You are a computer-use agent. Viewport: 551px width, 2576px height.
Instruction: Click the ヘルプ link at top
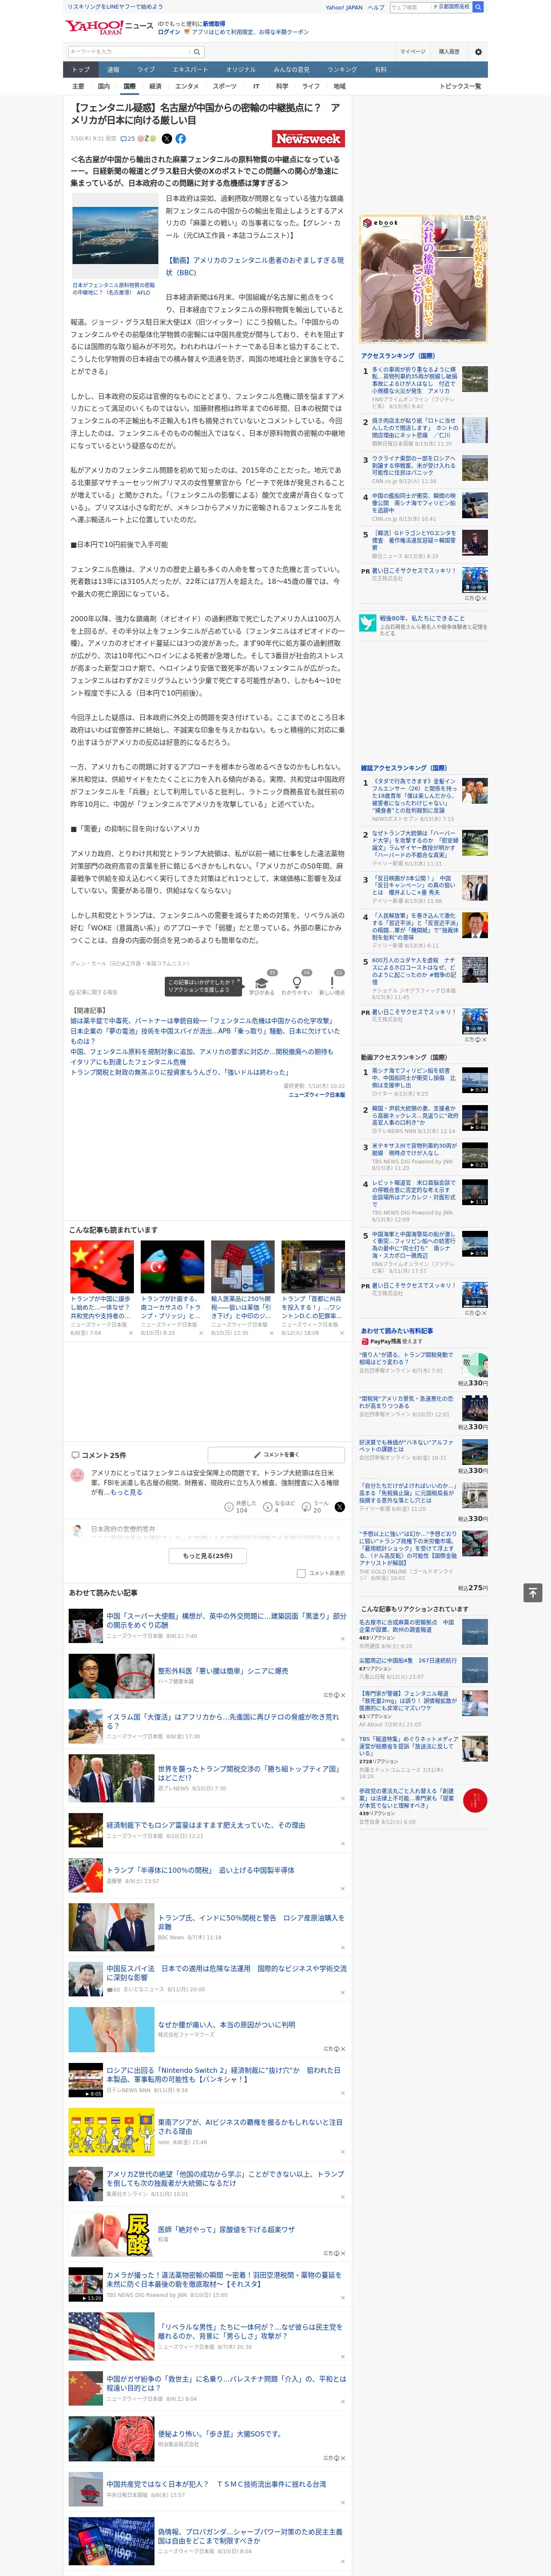tap(376, 7)
